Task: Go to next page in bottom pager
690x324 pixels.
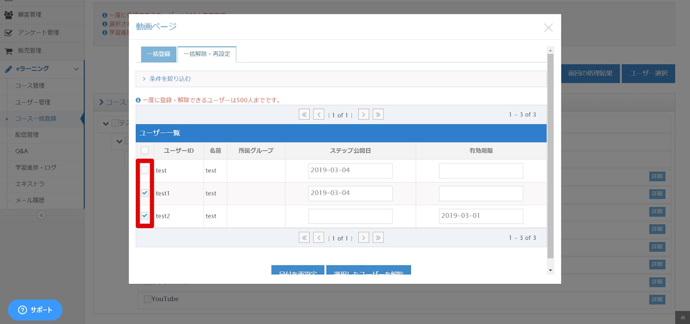Action: point(364,238)
